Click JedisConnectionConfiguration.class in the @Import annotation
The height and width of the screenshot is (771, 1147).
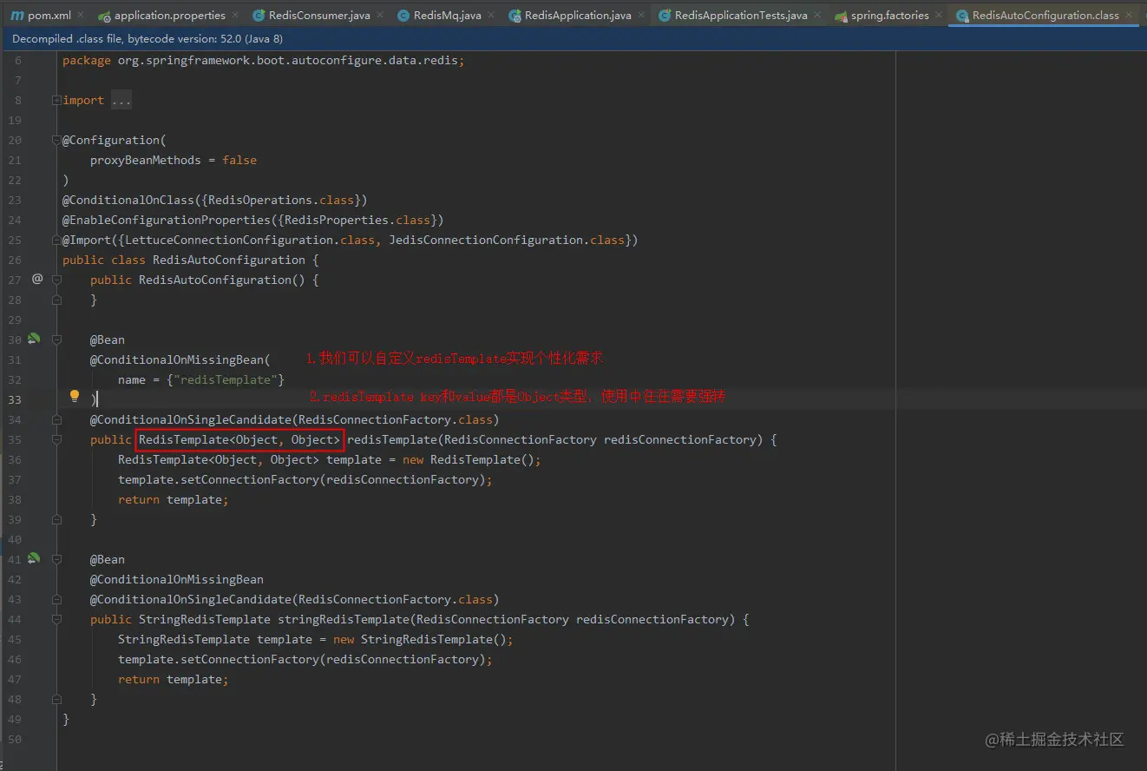click(507, 240)
